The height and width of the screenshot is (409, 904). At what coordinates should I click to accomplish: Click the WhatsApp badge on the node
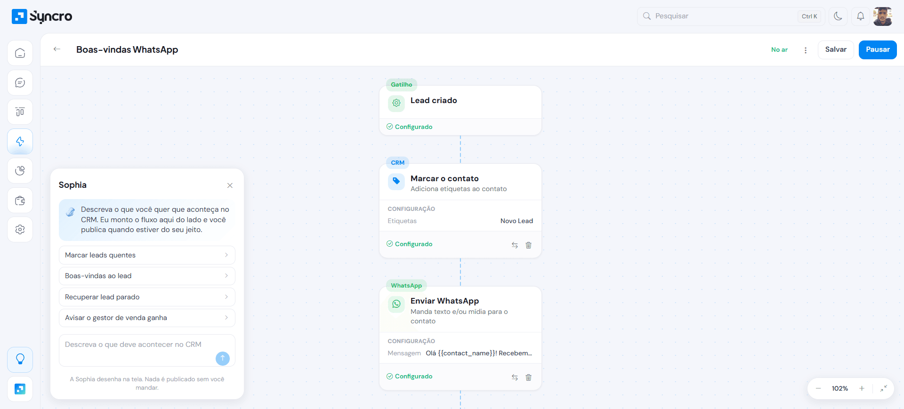tap(406, 286)
